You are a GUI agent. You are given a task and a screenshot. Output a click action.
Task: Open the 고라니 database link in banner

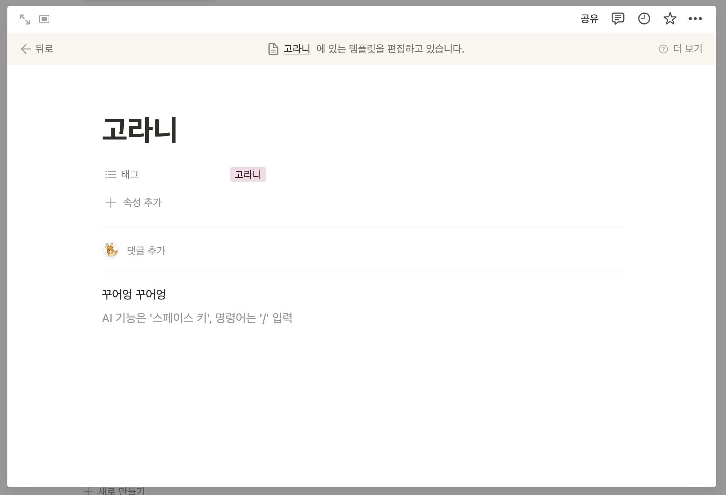(x=297, y=49)
